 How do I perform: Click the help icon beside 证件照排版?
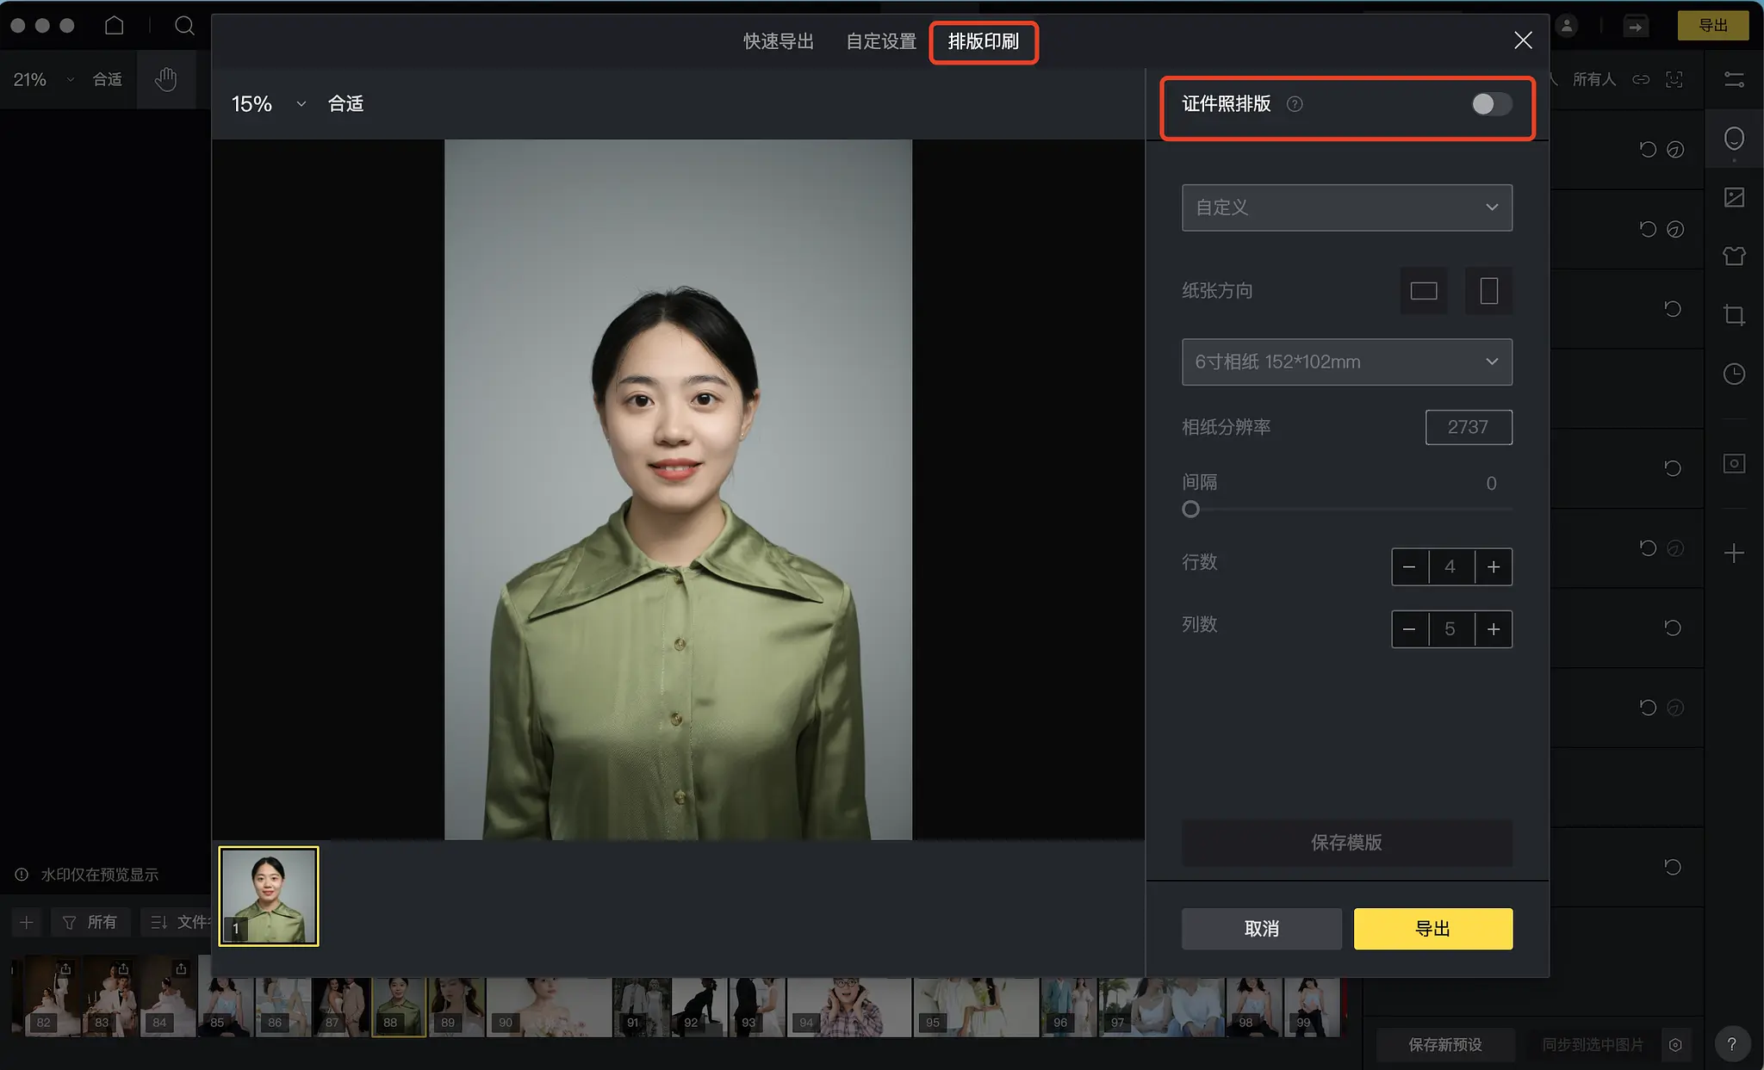pyautogui.click(x=1295, y=104)
